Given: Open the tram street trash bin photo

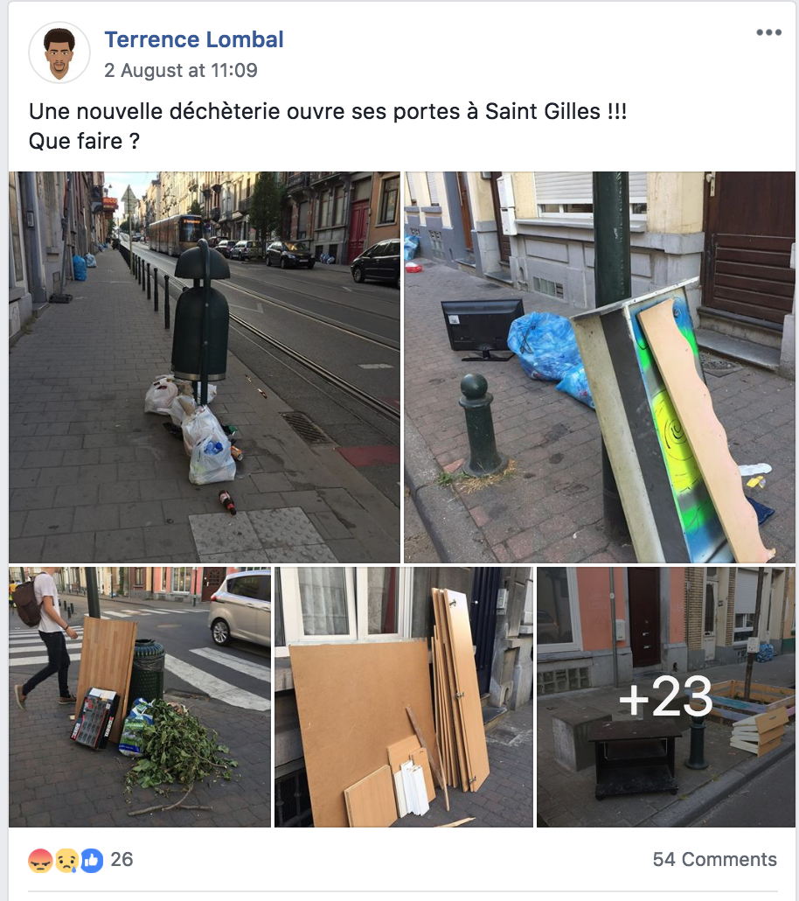Looking at the screenshot, I should coord(205,367).
